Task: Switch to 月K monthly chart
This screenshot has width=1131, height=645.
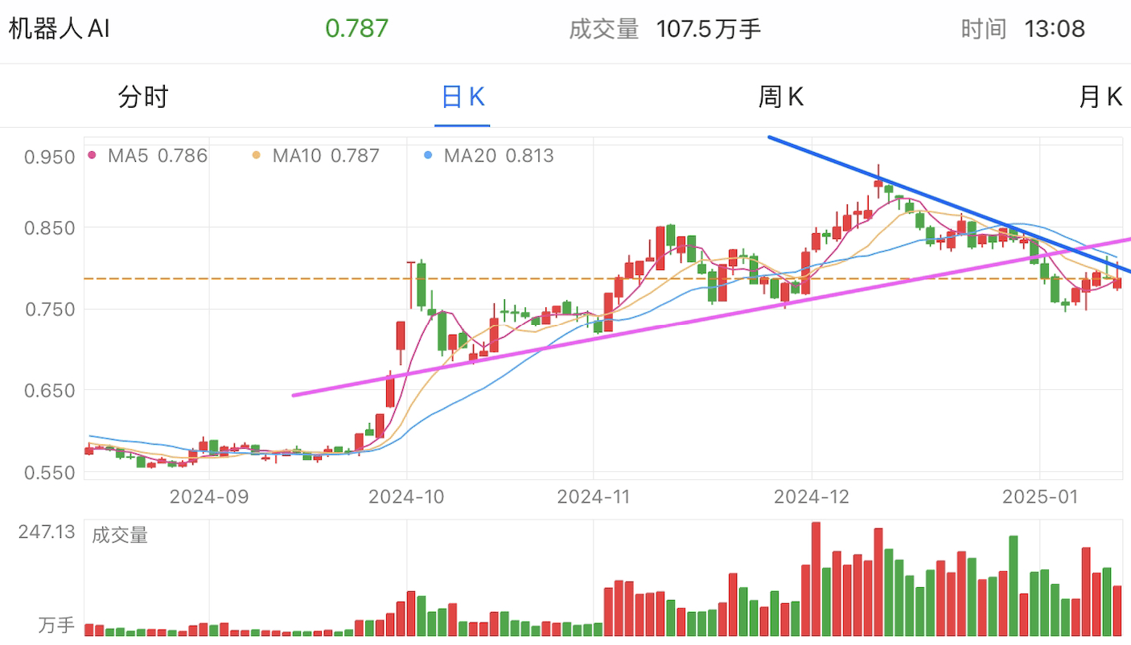Action: (1100, 97)
